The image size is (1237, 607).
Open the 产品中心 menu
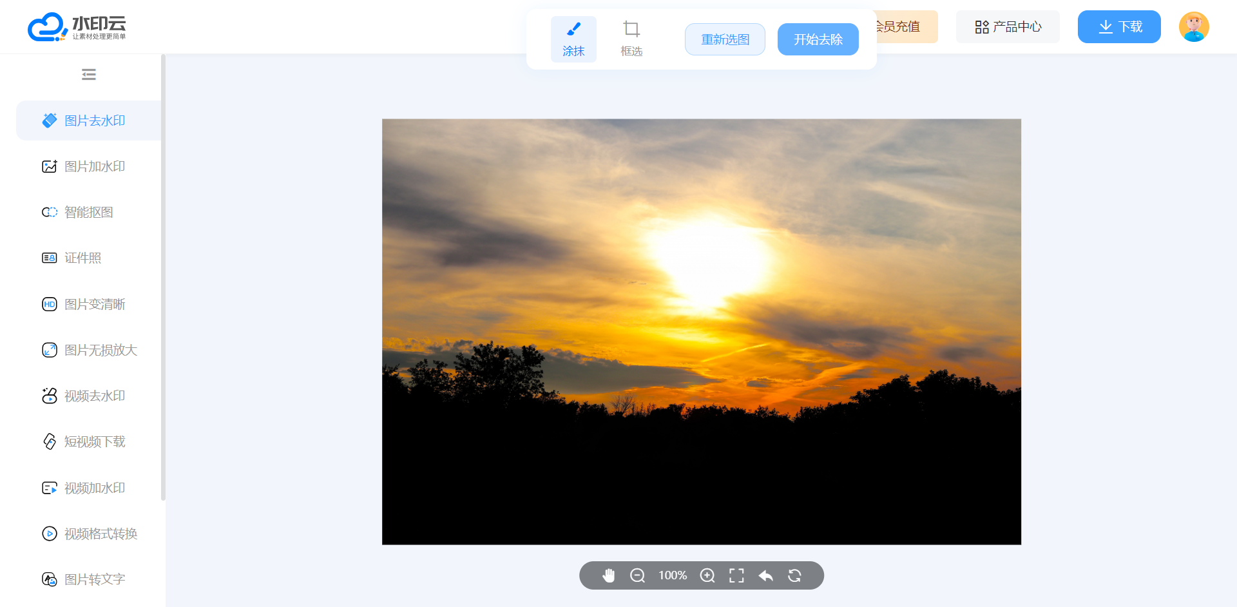(x=1008, y=26)
